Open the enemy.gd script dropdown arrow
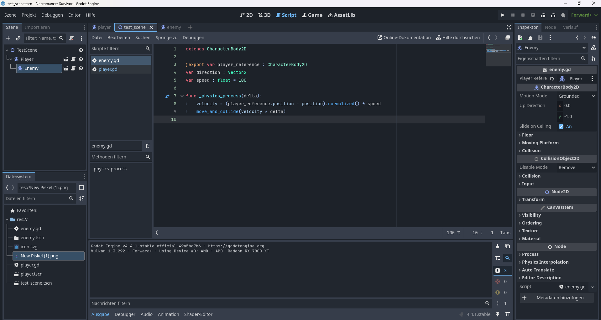This screenshot has height=320, width=601. [x=592, y=287]
